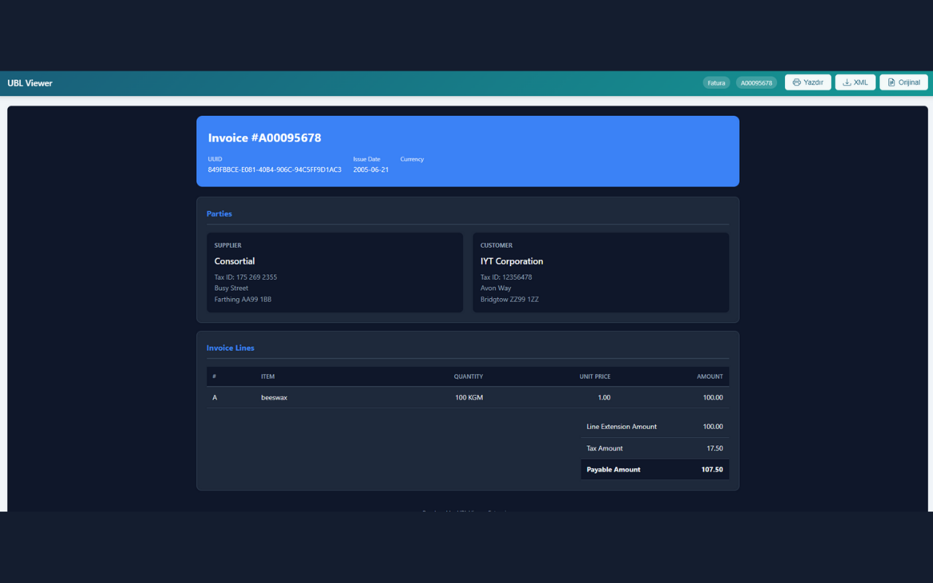Screen dimensions: 933x583
Task: Click the Payable Amount label
Action: point(614,469)
